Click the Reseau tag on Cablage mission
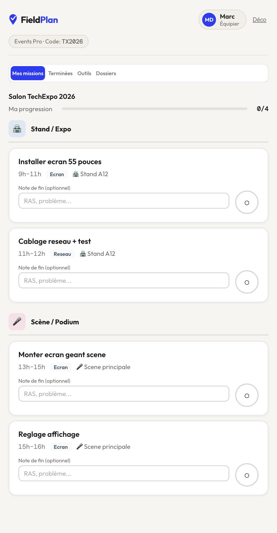 pos(62,254)
